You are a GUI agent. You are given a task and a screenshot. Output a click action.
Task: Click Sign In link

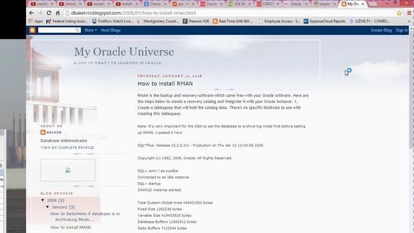point(402,30)
